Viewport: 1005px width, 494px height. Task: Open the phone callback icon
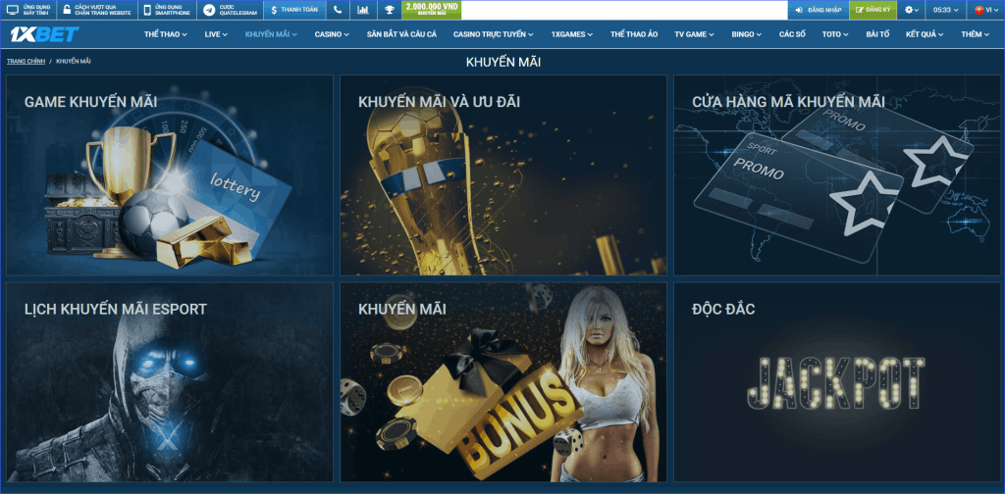coord(338,10)
